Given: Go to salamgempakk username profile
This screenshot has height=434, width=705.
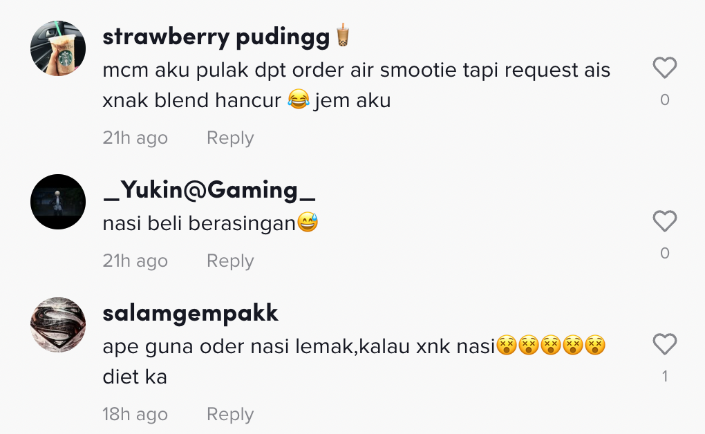Looking at the screenshot, I should (x=190, y=313).
